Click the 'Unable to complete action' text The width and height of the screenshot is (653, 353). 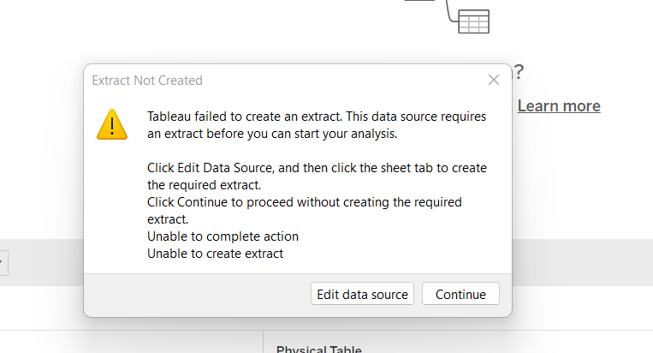click(223, 236)
